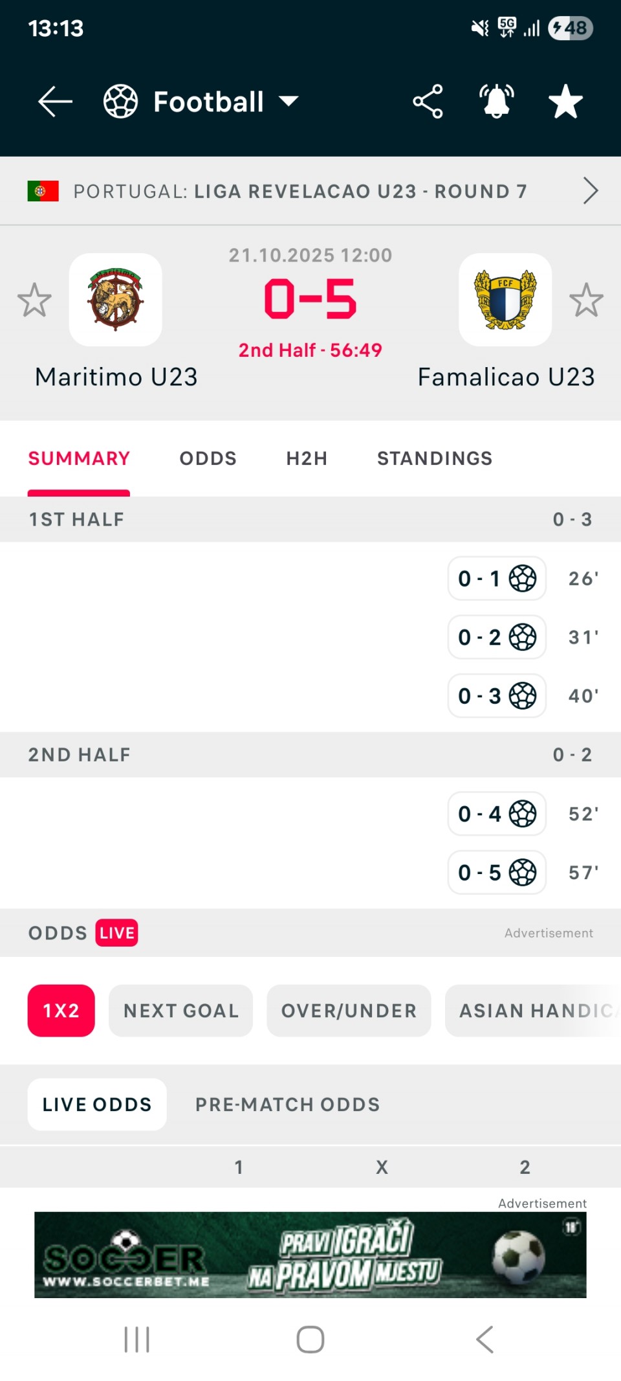This screenshot has width=621, height=1381.
Task: Favorite Maritimo U23 with star
Action: (x=34, y=300)
